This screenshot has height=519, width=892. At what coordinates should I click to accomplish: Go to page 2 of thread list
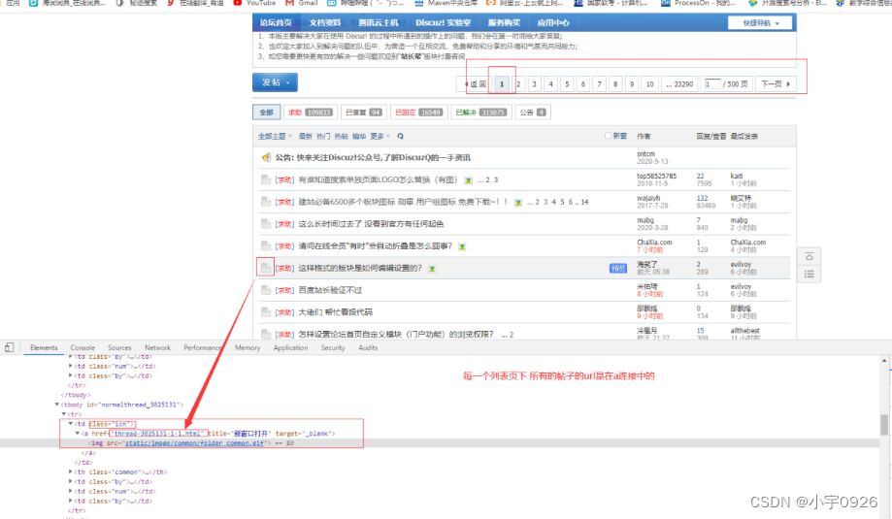pos(518,84)
